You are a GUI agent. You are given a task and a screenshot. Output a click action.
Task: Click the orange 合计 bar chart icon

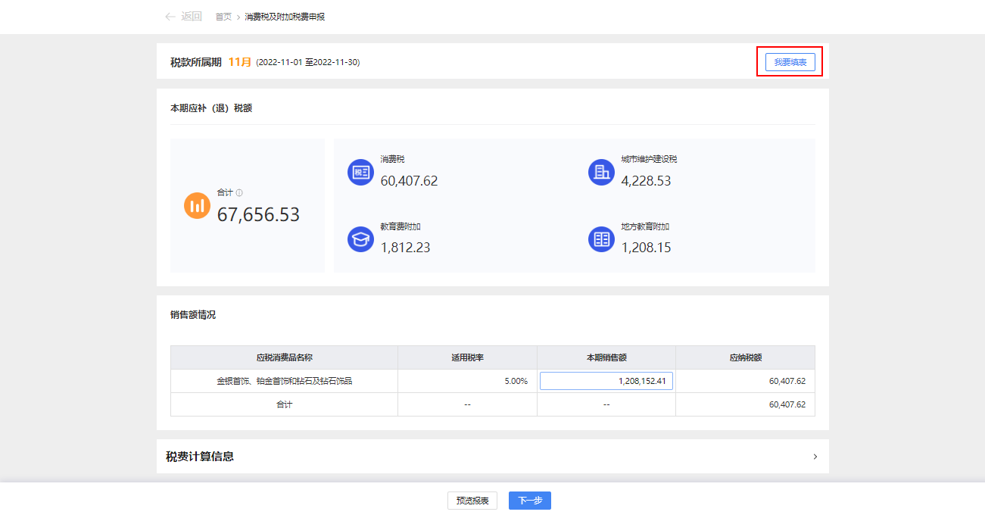pos(197,205)
